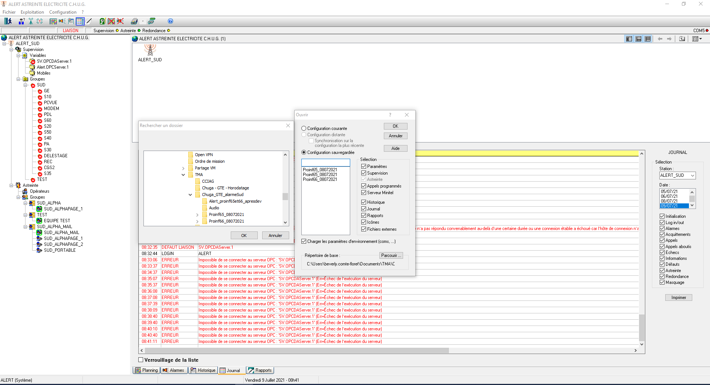This screenshot has width=710, height=385.
Task: Click the crossed-out loudspeaker toolbar icon
Action: 120,21
